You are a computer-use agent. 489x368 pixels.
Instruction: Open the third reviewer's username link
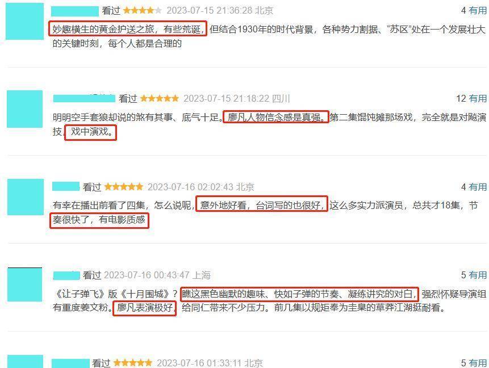coord(66,186)
